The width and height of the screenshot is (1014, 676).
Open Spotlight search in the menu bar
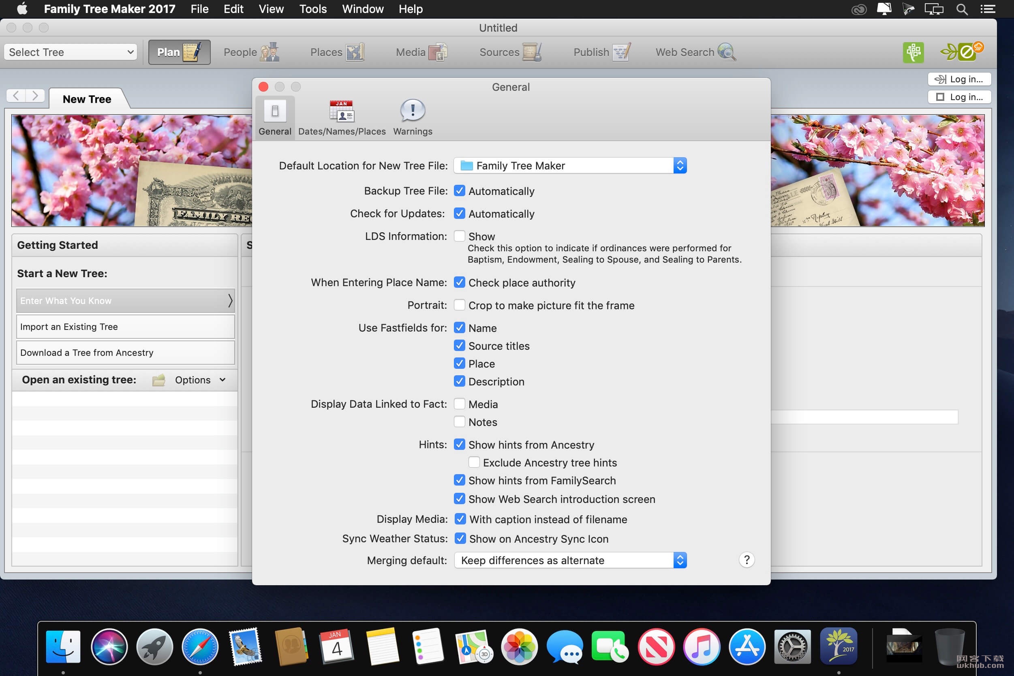(x=962, y=9)
